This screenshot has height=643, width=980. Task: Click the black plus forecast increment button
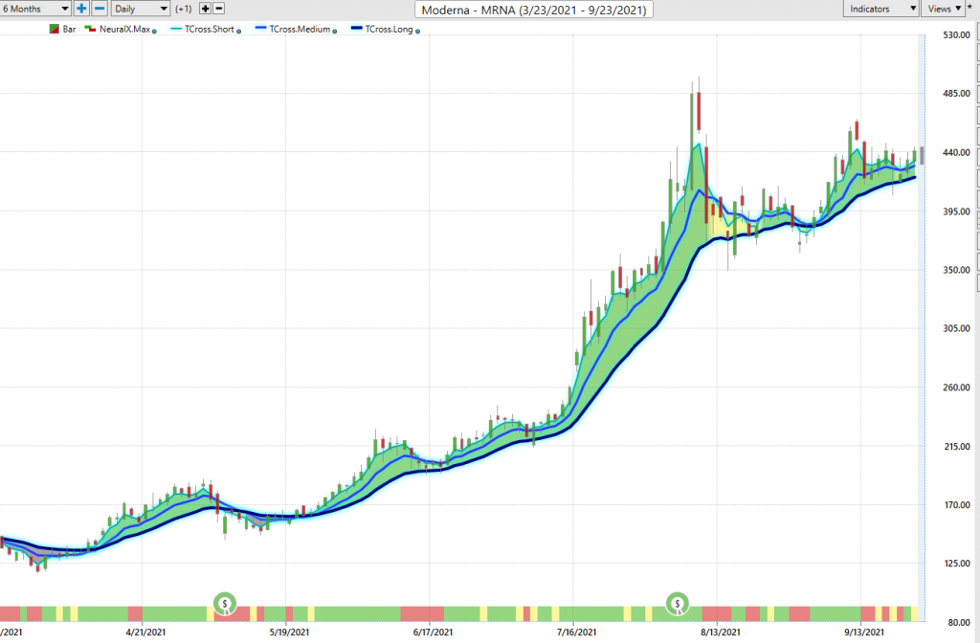[x=205, y=9]
